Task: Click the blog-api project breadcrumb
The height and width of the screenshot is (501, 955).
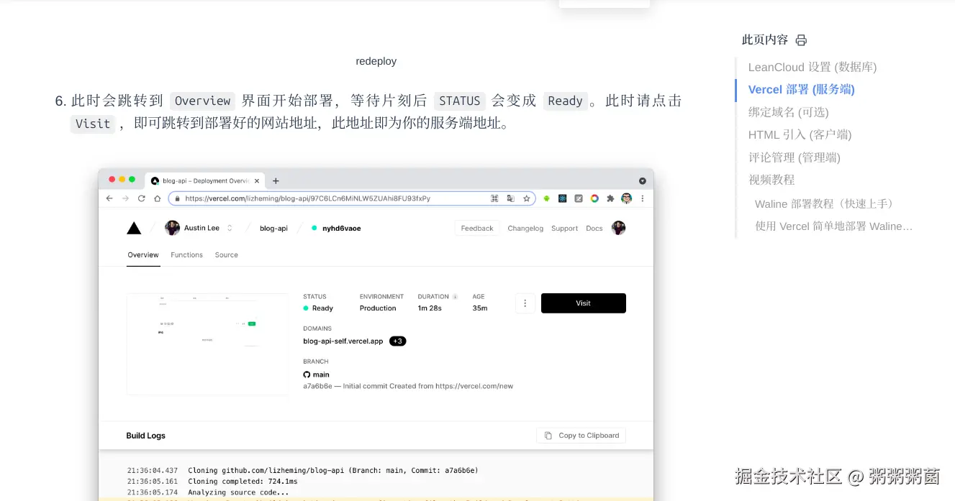Action: 273,229
